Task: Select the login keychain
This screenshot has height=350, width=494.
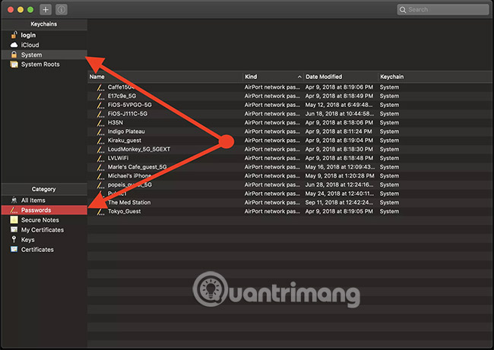Action: pyautogui.click(x=28, y=35)
